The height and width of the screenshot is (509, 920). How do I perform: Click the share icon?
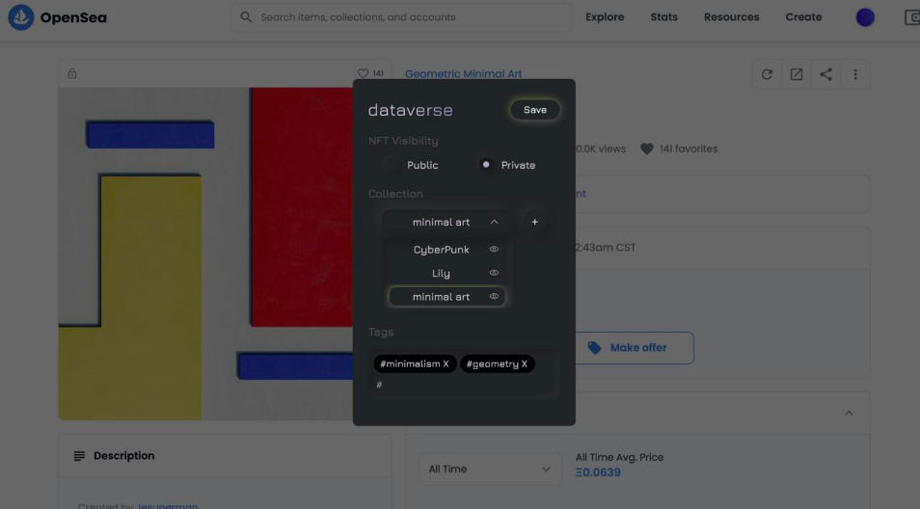[825, 74]
